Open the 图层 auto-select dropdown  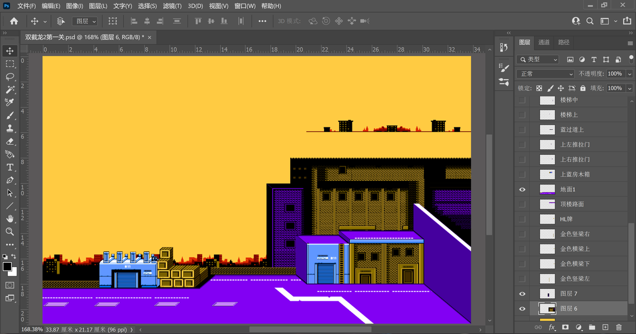pos(85,21)
